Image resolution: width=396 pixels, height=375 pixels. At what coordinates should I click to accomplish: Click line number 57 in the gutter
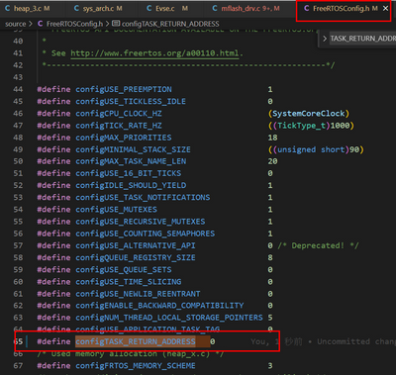(x=18, y=245)
